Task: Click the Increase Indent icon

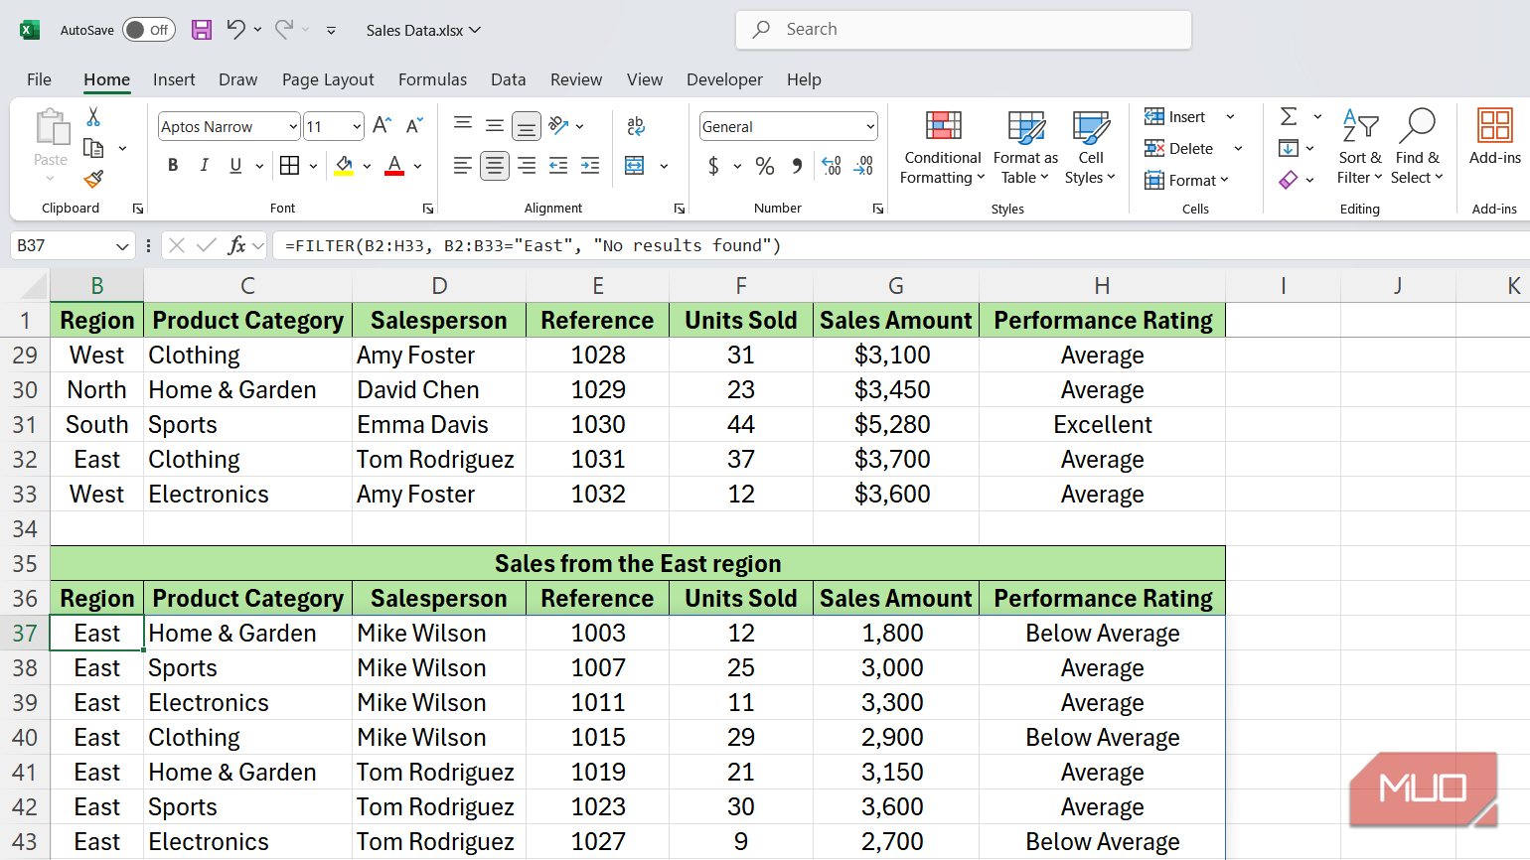Action: [x=590, y=166]
